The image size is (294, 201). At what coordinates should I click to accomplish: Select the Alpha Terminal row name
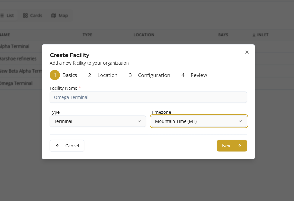[15, 46]
